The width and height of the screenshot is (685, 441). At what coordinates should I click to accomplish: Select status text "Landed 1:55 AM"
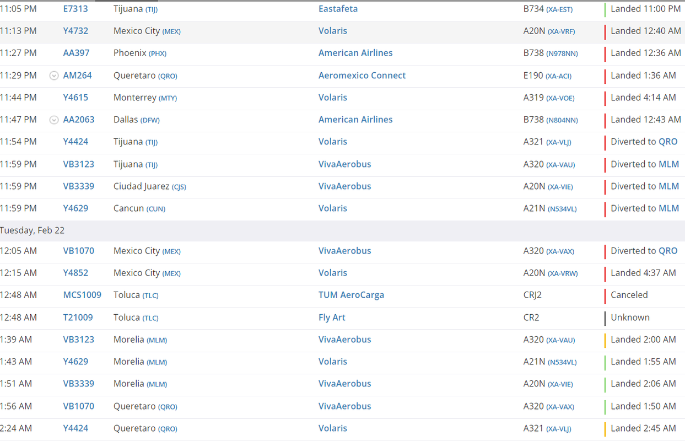tap(643, 362)
